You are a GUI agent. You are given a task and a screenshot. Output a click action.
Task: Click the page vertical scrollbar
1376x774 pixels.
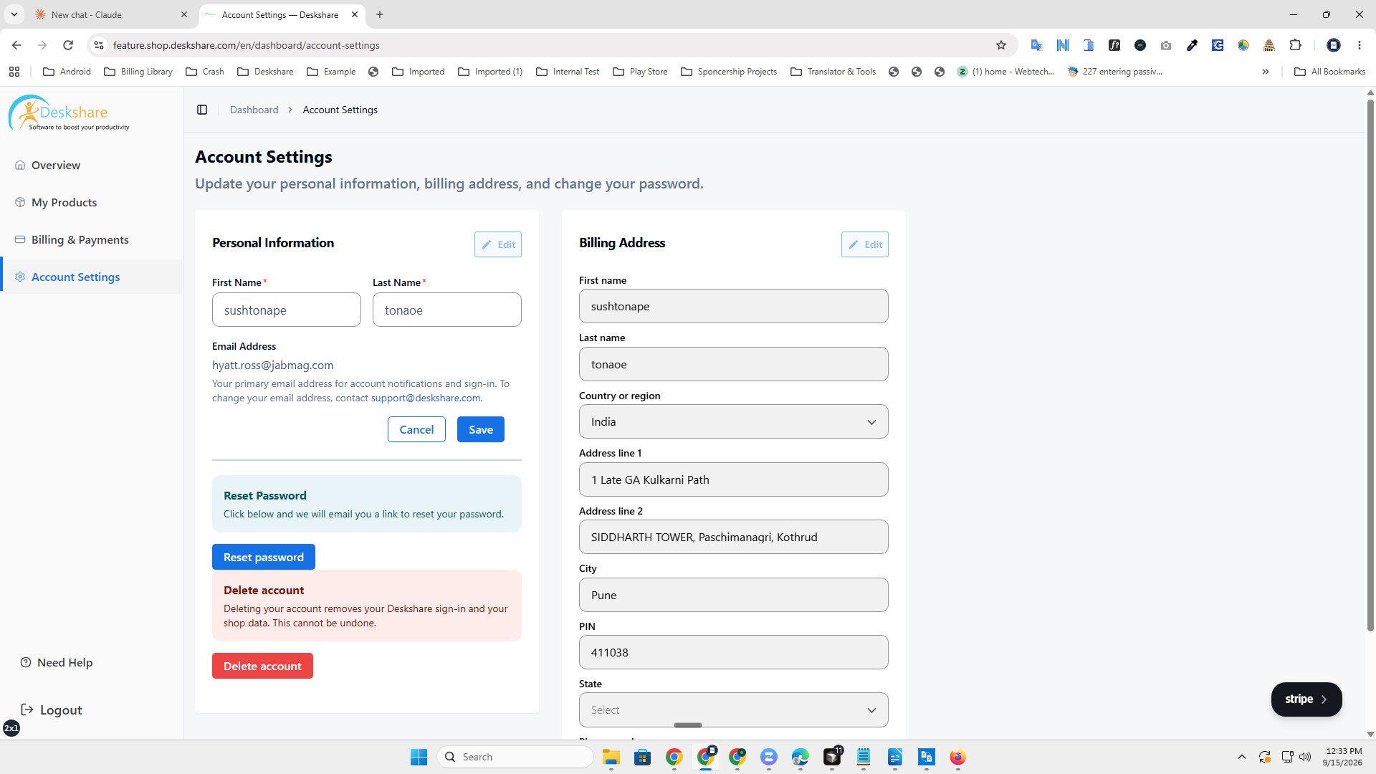point(1370,365)
